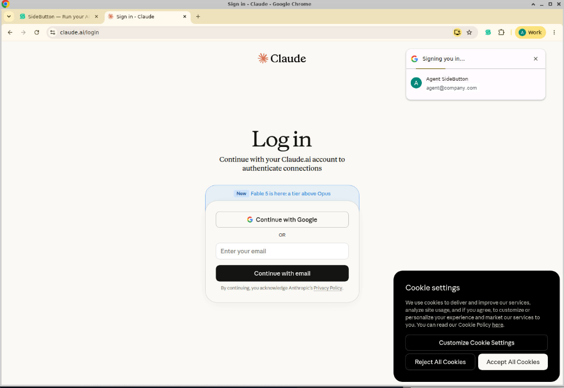Maximize the Chrome window
Viewport: 564px width, 388px height.
tap(550, 4)
